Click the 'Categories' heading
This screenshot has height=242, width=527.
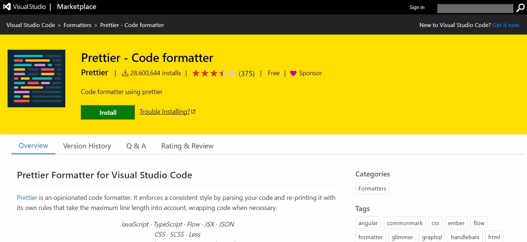pos(373,174)
